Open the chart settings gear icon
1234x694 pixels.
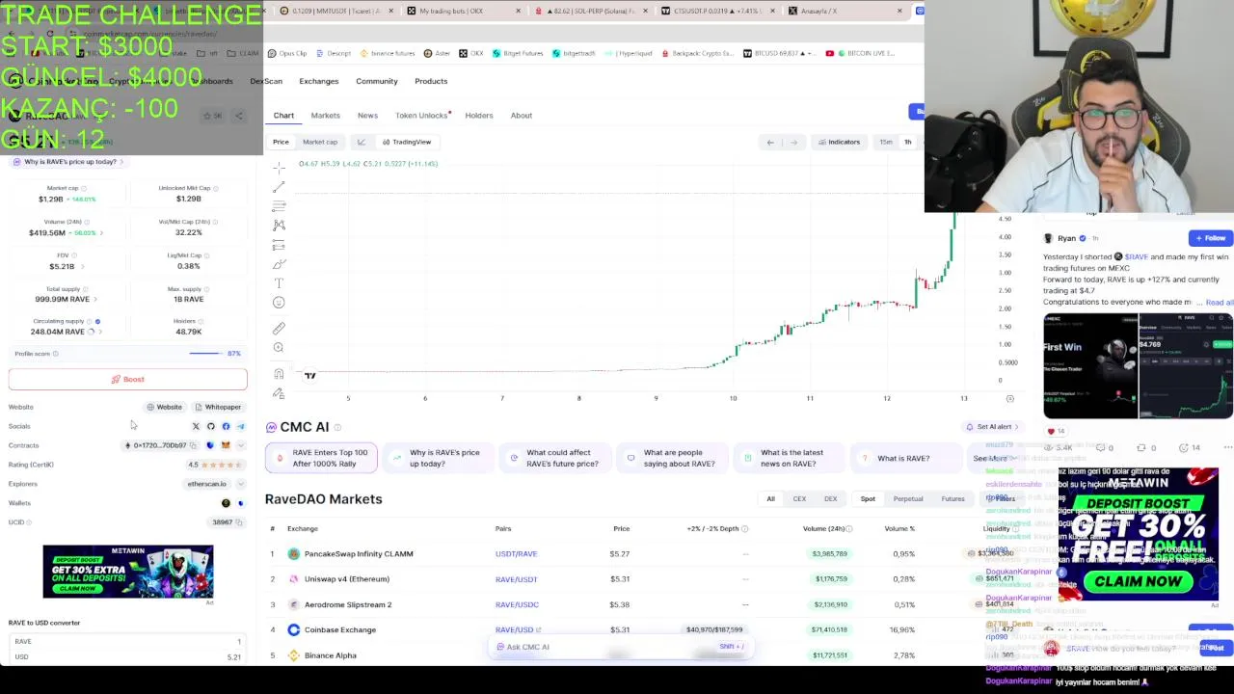[1009, 398]
